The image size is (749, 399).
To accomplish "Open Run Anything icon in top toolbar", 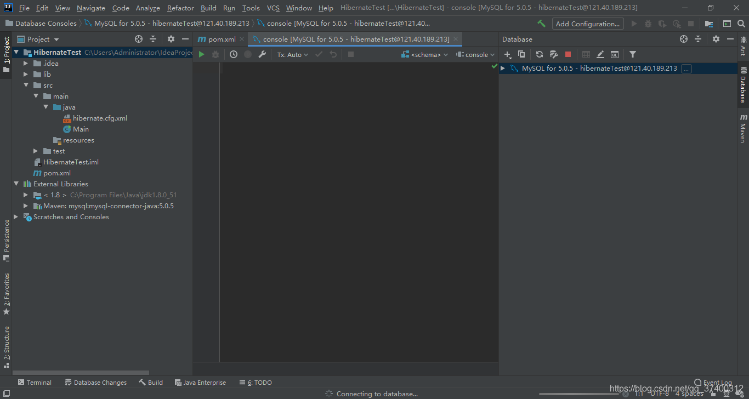I will [727, 24].
